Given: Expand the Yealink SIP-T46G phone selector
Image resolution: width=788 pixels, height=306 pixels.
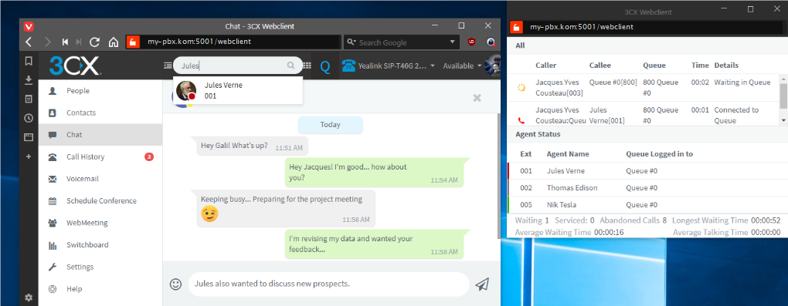Looking at the screenshot, I should 388,66.
